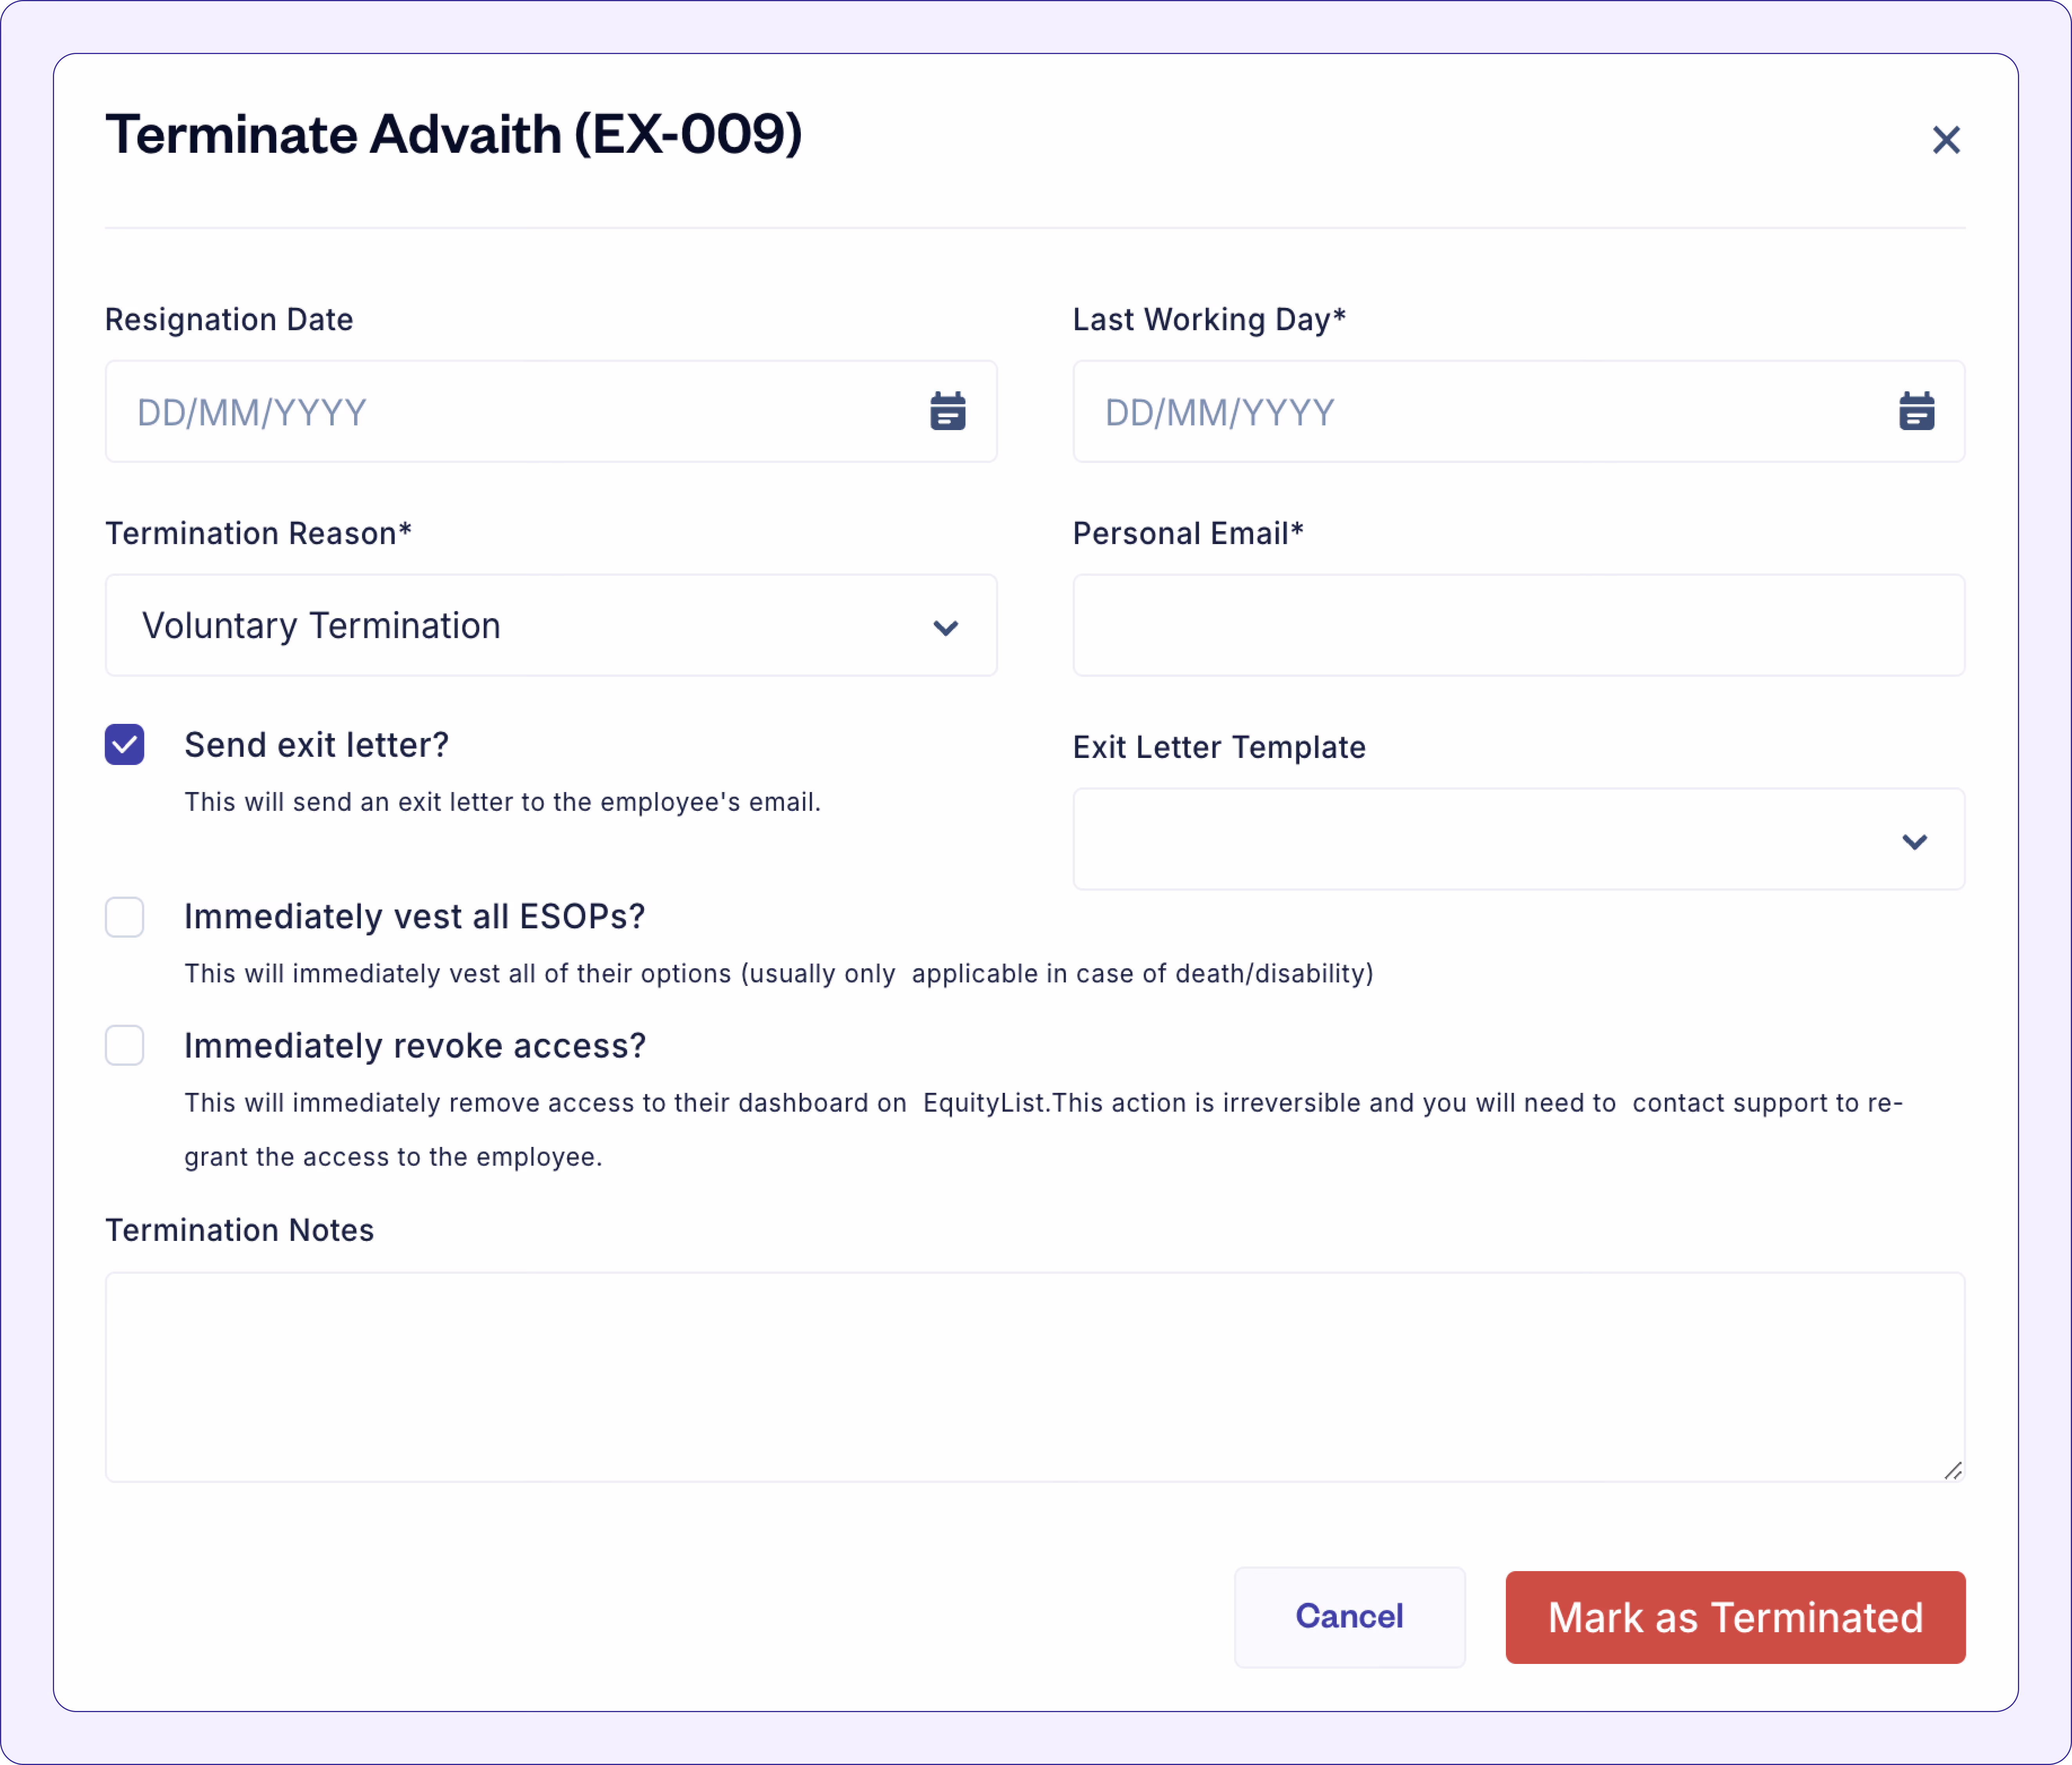
Task: Focus the Last Working Day date field
Action: 1518,411
